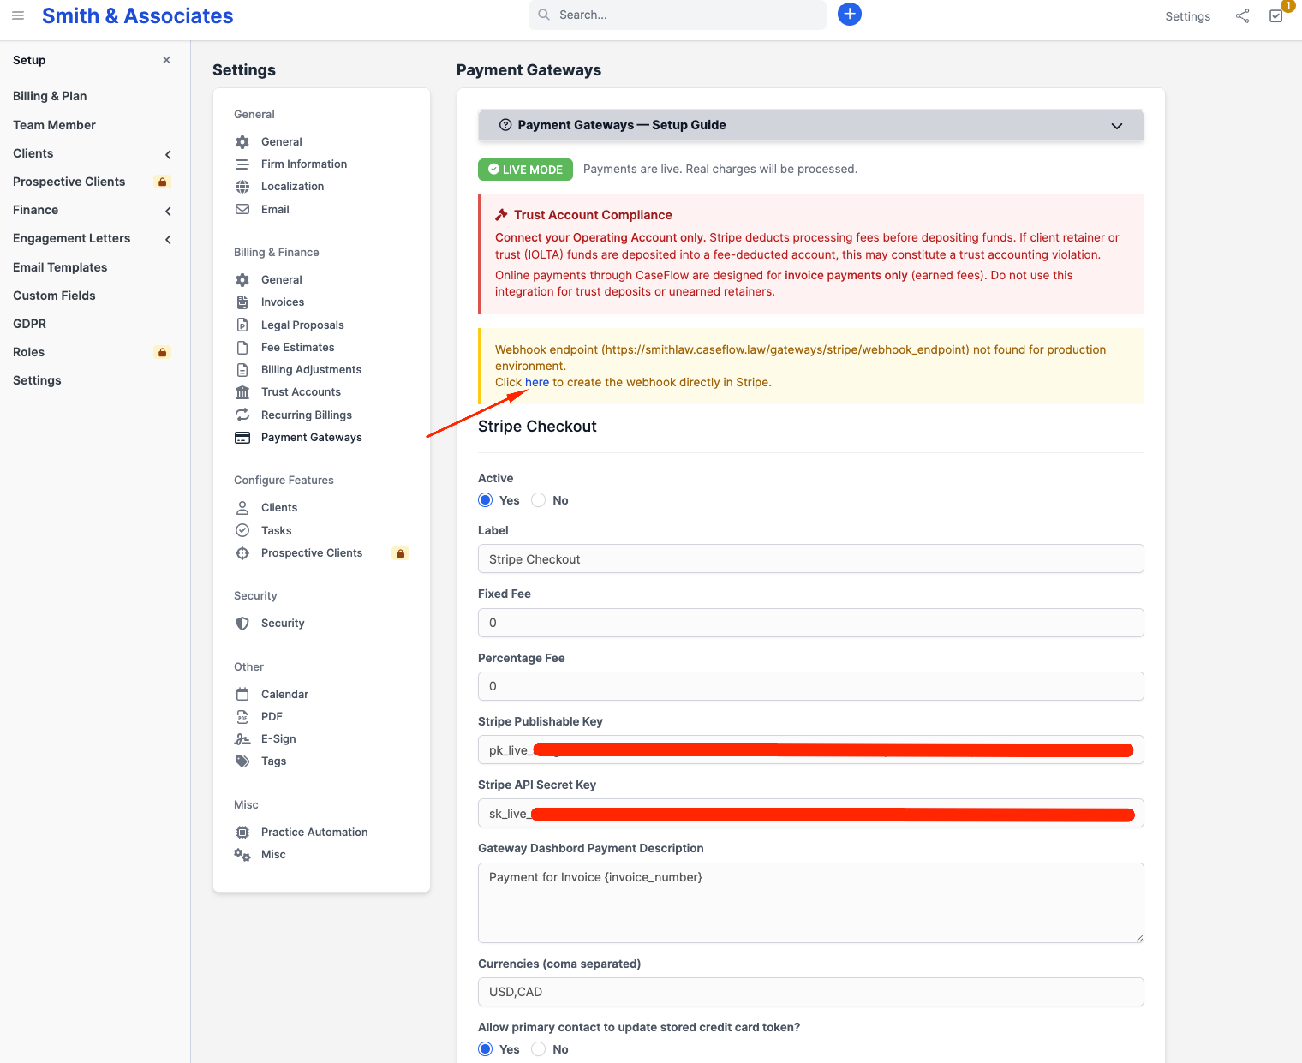Click the Practice Automation chip icon
Image resolution: width=1302 pixels, height=1063 pixels.
click(x=242, y=833)
